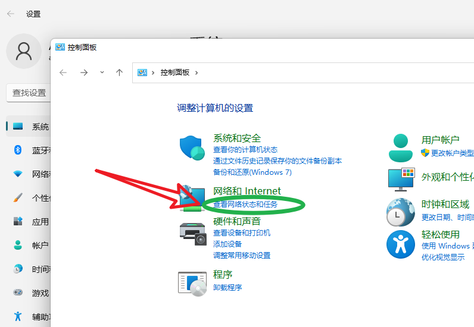Click the personalization paintbrush icon

pyautogui.click(x=18, y=197)
